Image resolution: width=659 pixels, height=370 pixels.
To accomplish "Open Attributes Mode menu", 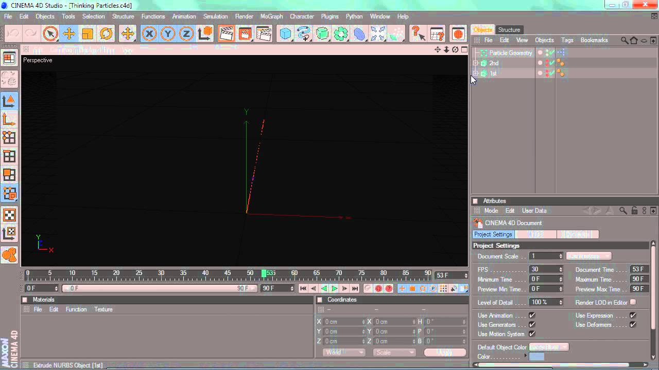I will coord(491,211).
